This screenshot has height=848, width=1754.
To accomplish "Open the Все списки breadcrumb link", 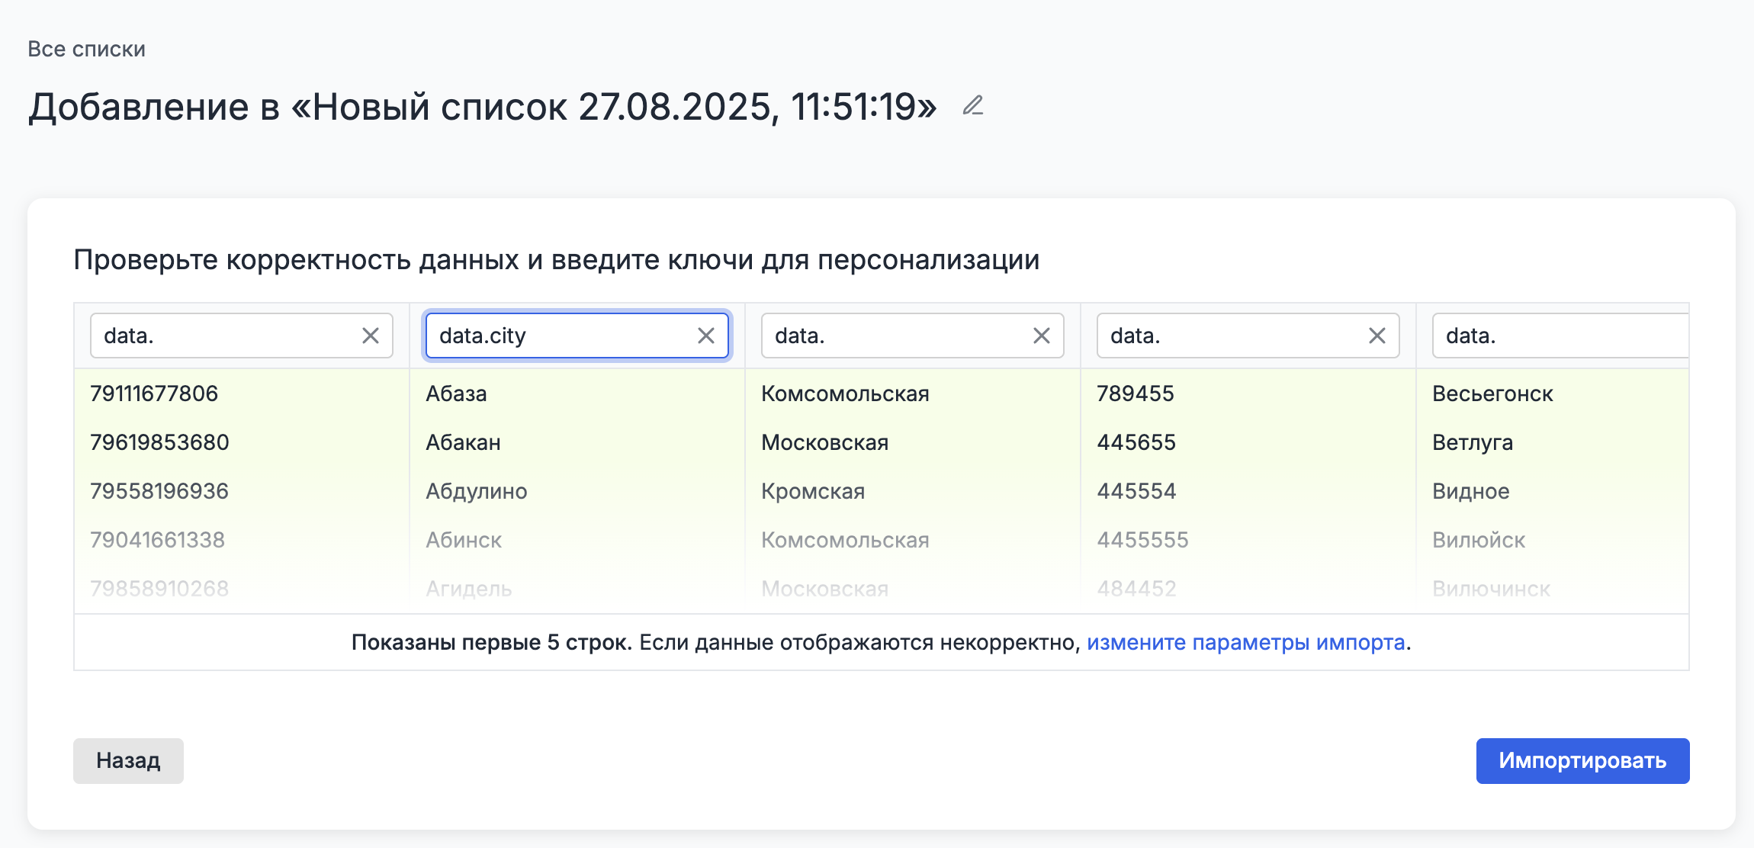I will point(86,49).
